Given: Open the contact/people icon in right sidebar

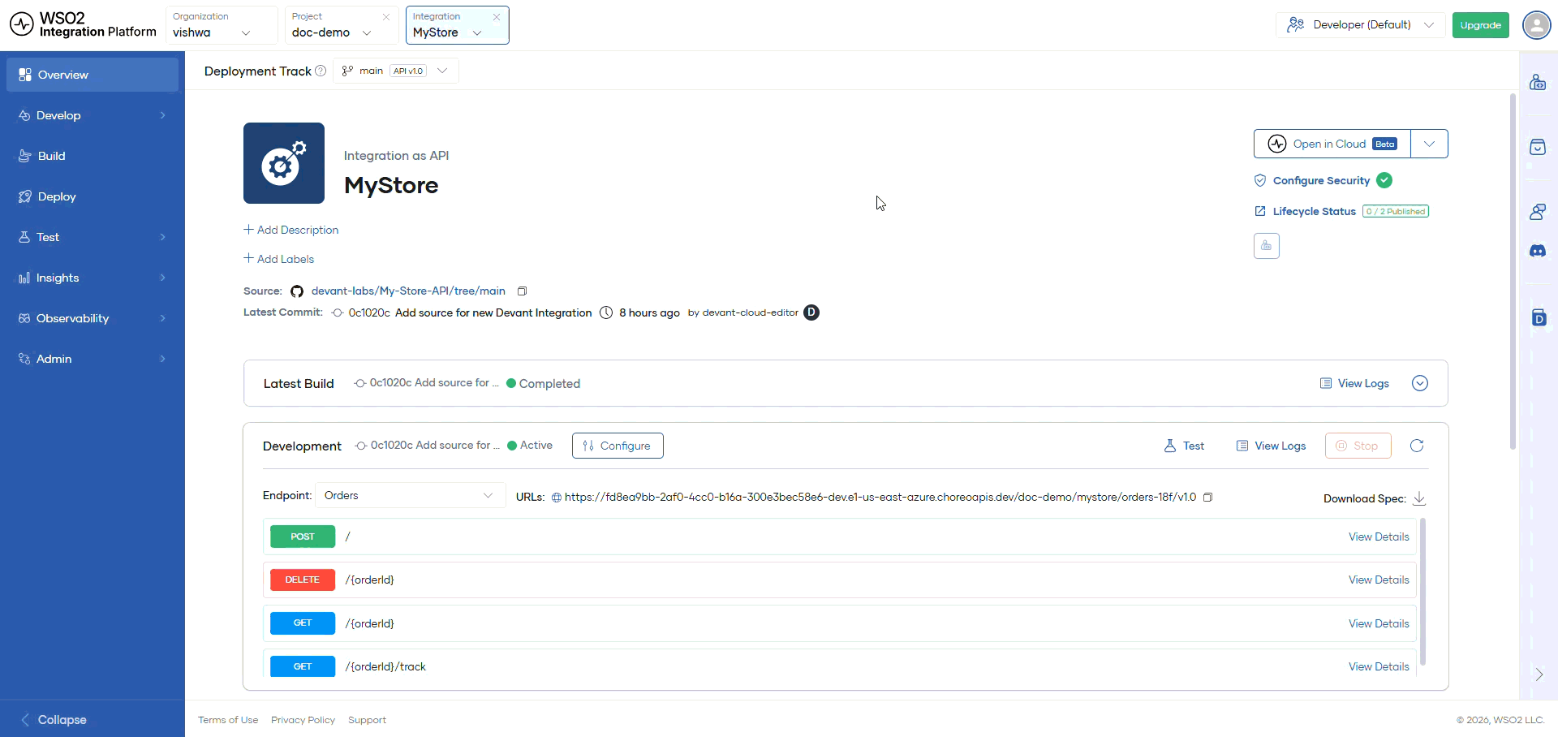Looking at the screenshot, I should tap(1538, 212).
